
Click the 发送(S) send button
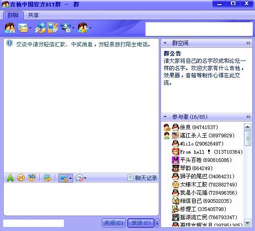point(141,223)
